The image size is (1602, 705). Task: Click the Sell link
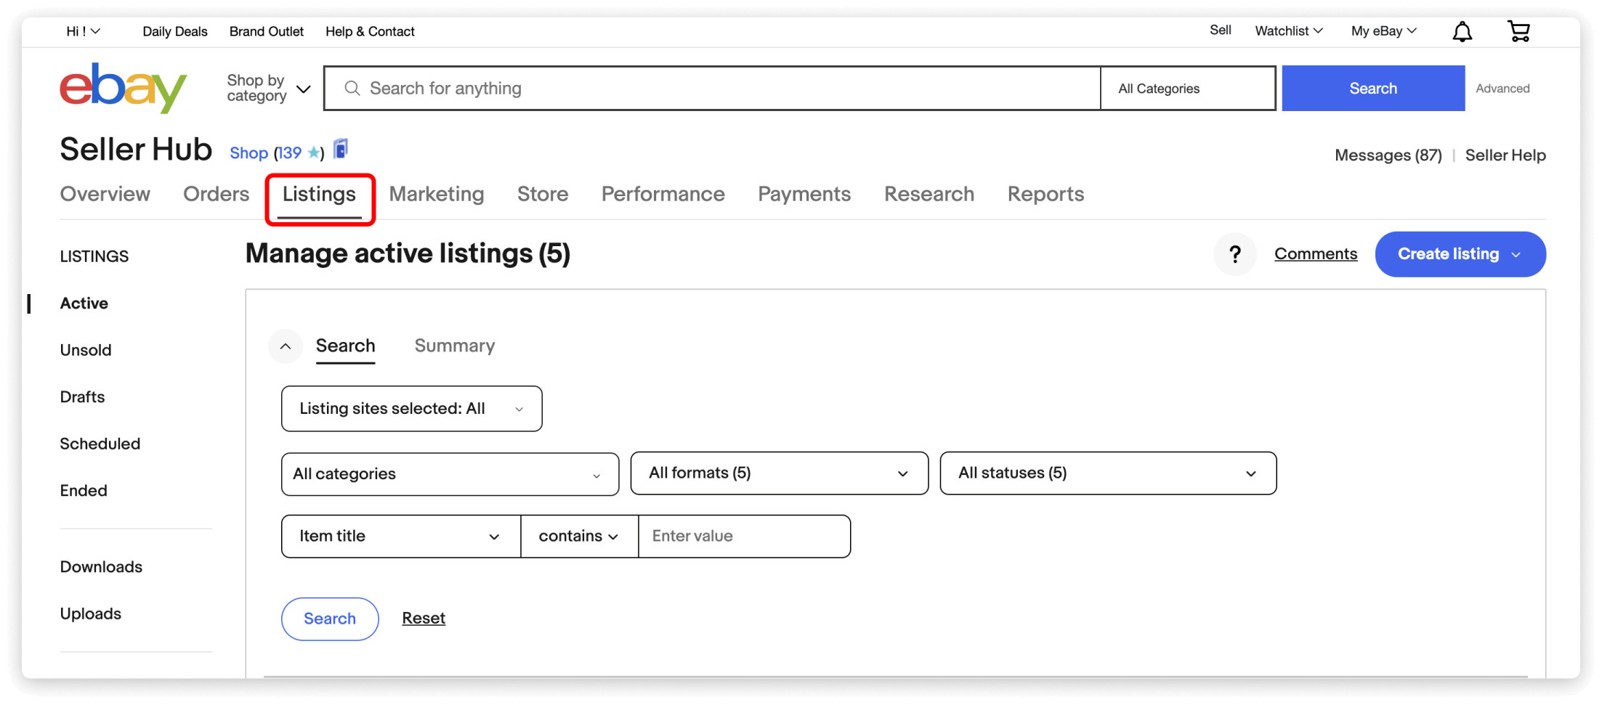(x=1221, y=30)
